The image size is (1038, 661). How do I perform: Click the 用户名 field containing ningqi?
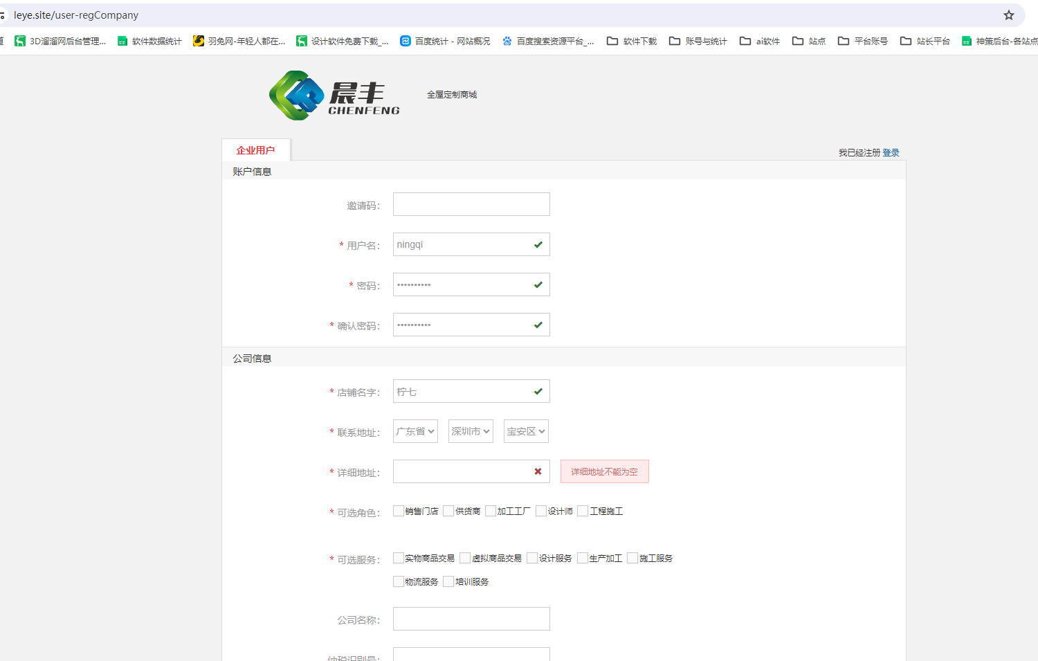pyautogui.click(x=471, y=244)
